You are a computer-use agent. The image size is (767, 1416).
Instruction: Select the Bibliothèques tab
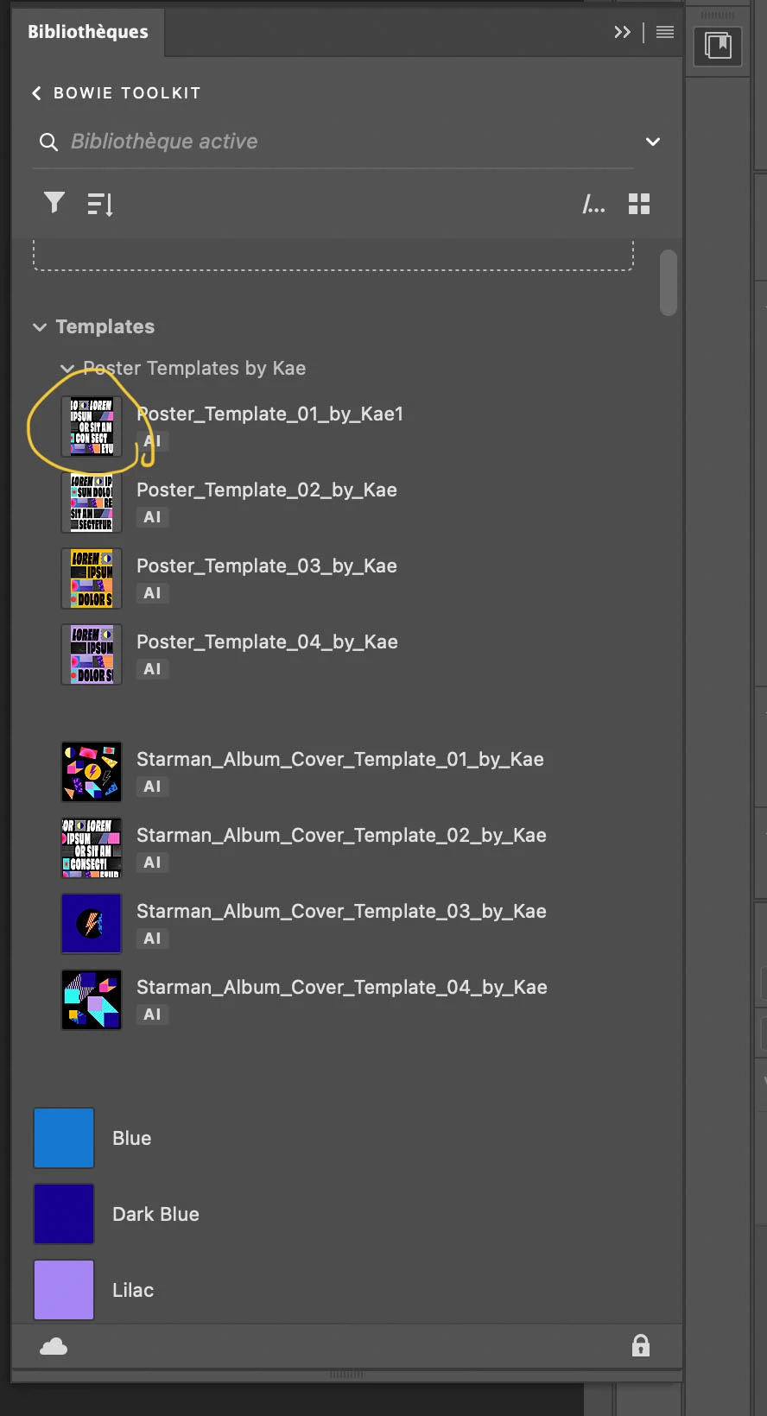click(x=88, y=32)
